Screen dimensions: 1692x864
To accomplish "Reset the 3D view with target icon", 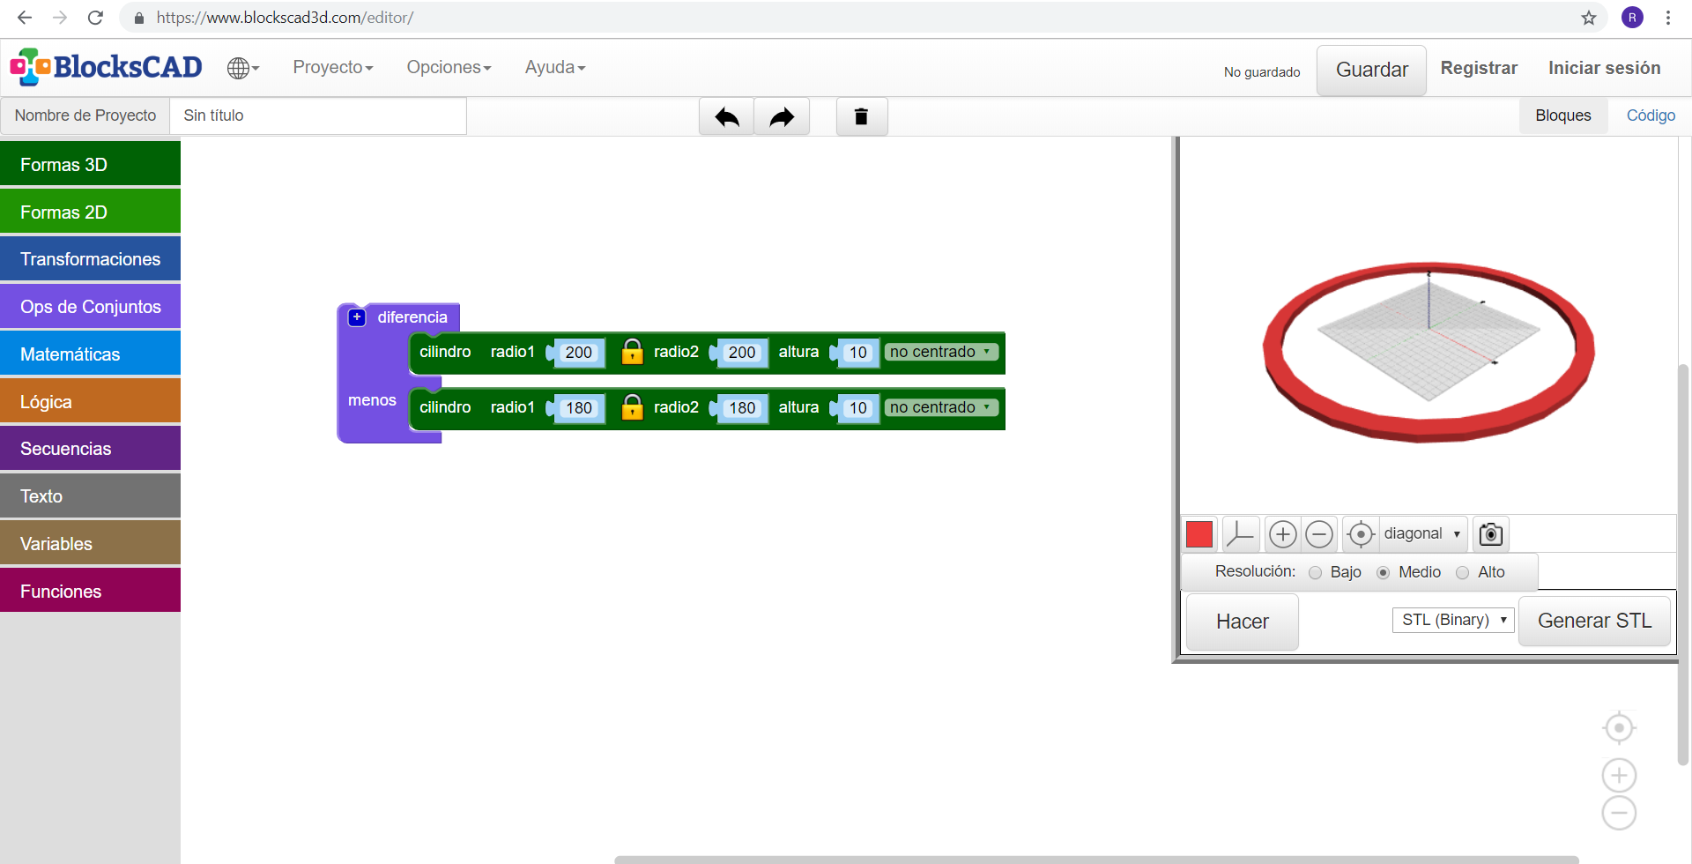I will [x=1361, y=534].
